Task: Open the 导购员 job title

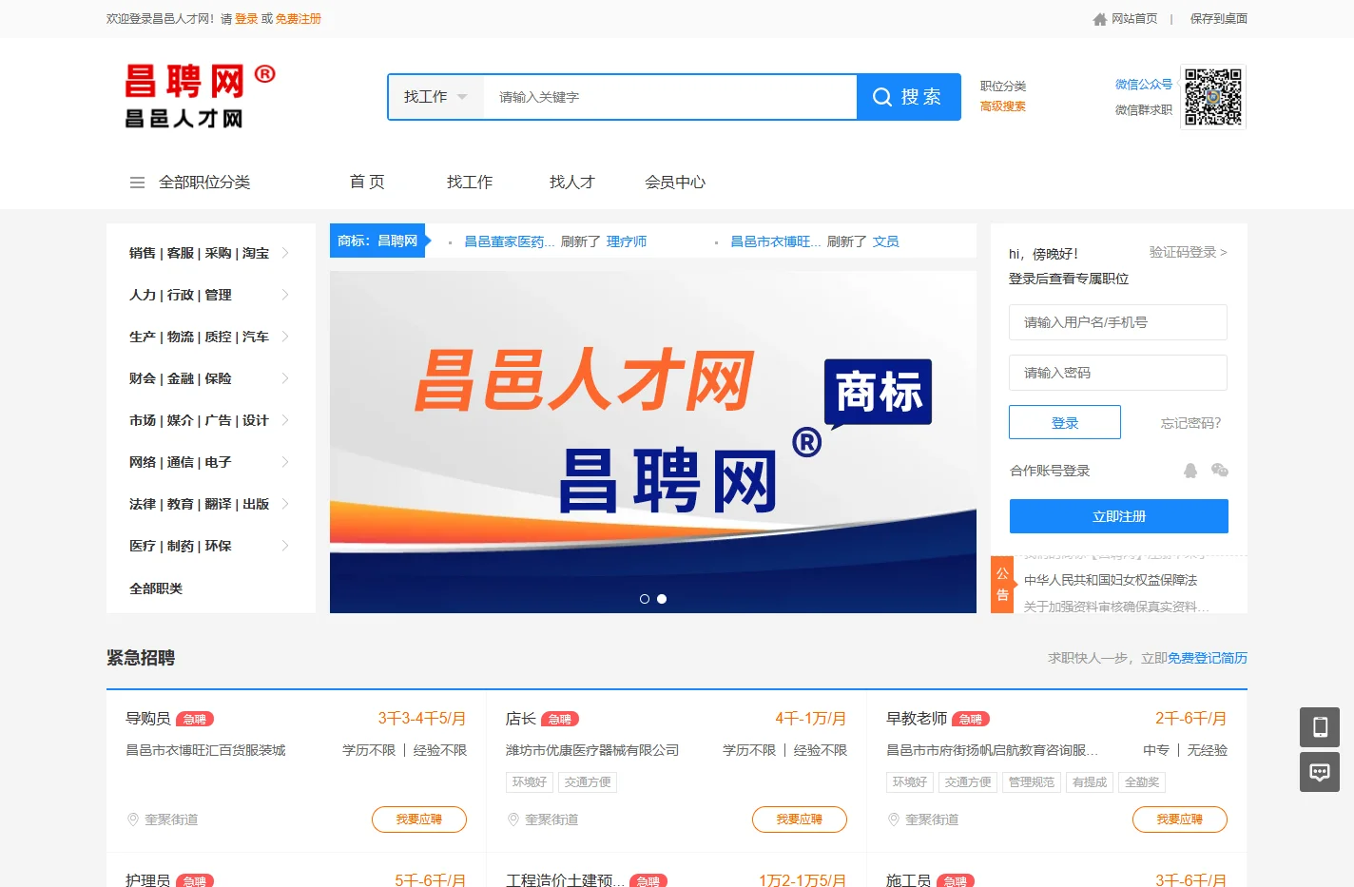Action: click(x=148, y=719)
